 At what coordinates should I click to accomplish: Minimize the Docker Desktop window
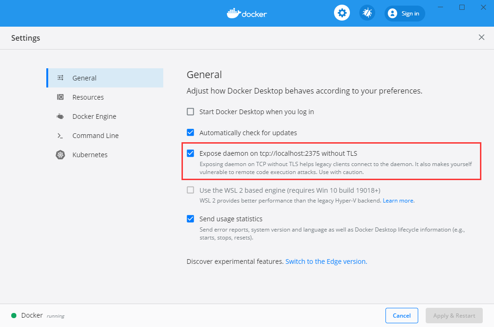pos(441,7)
